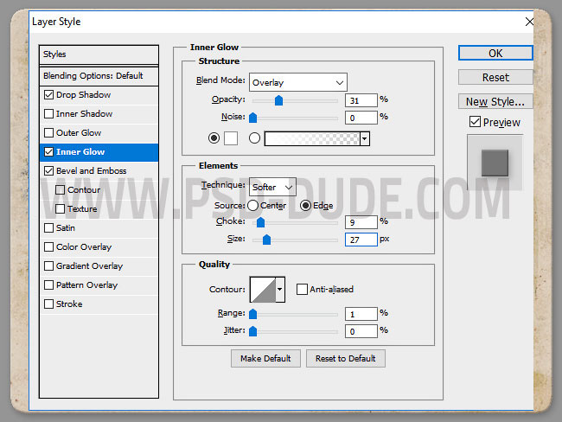Select the Styles section header
Screen dimensions: 562x422
[x=99, y=54]
